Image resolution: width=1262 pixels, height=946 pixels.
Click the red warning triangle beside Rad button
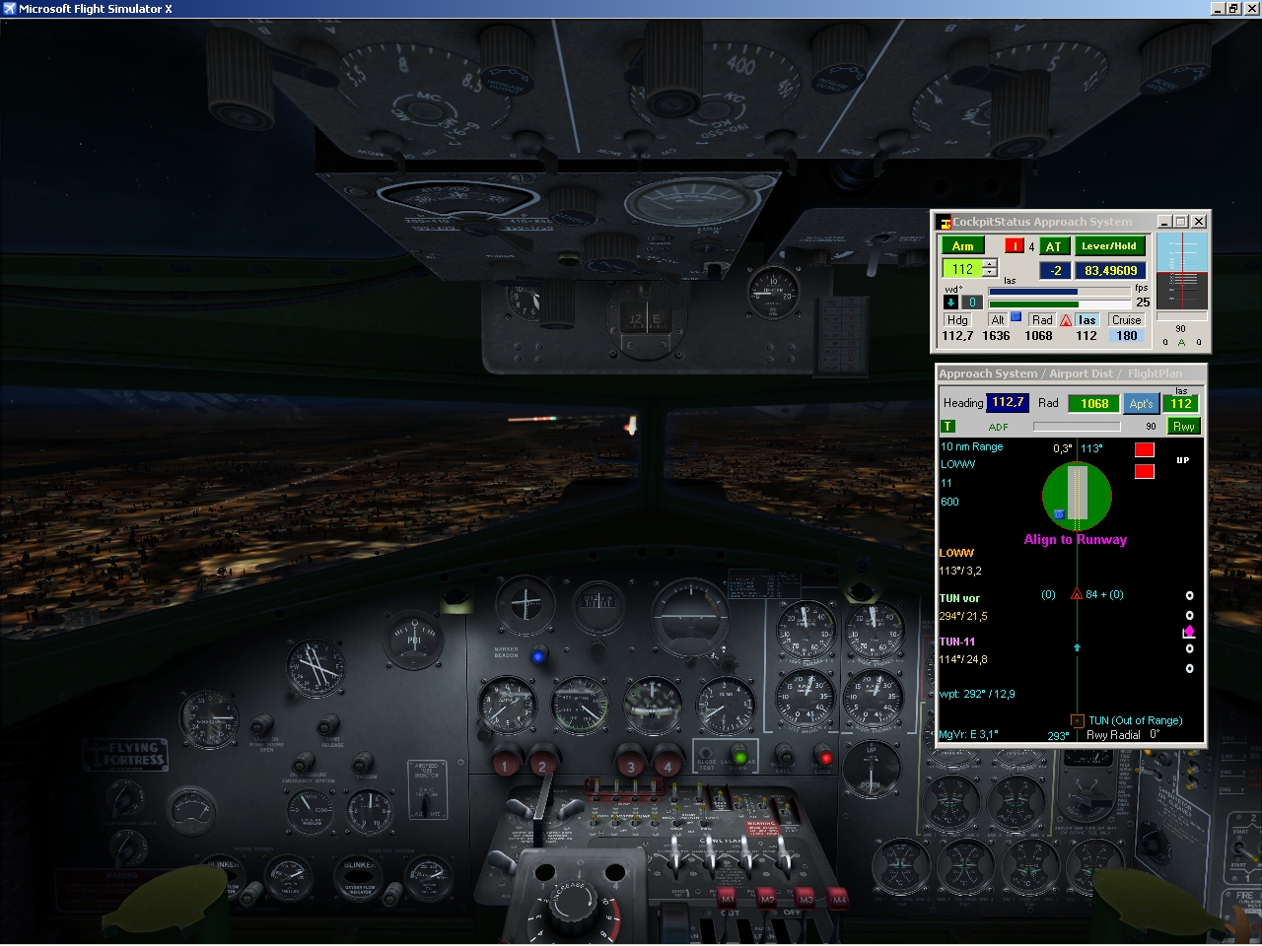point(1066,320)
